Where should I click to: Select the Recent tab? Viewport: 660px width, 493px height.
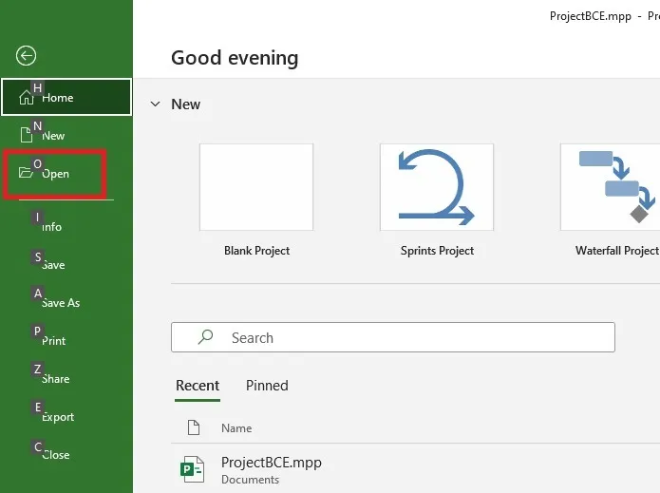198,386
